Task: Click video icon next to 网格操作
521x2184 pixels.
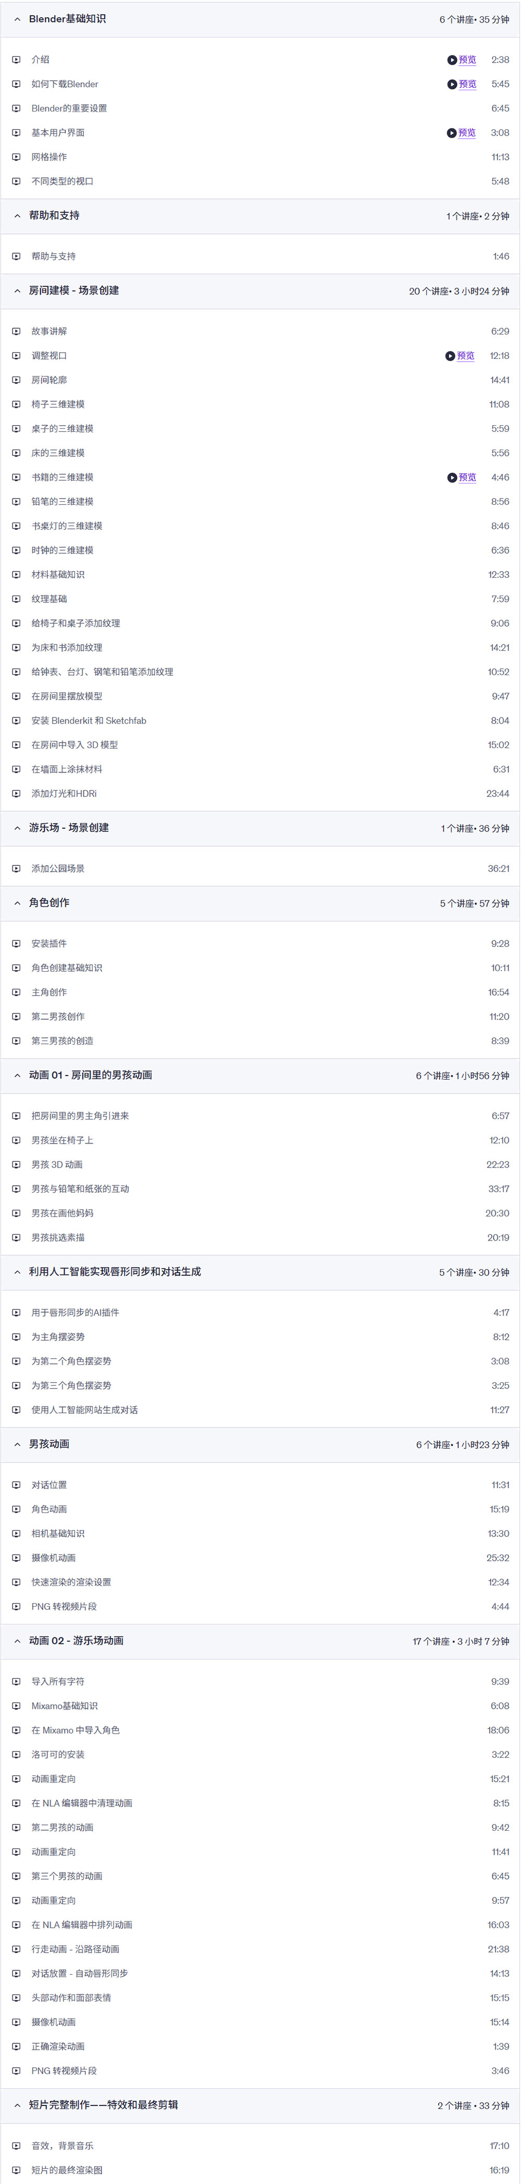Action: [16, 158]
